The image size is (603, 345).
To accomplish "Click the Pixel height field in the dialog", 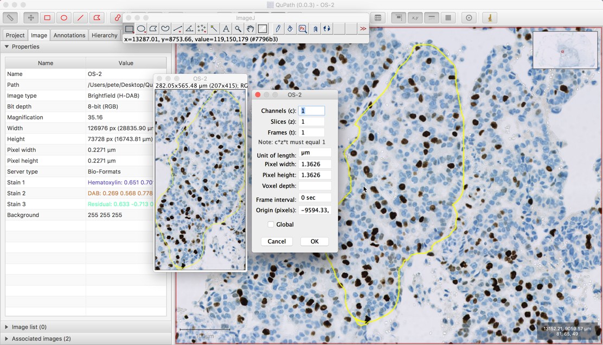I will tap(315, 175).
